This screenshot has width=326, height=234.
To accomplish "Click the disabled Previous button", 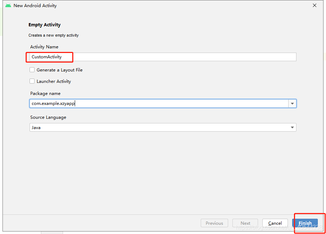I will click(214, 223).
